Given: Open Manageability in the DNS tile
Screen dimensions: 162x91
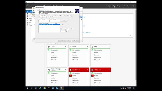Looking at the screenshot, I should 98,50.
